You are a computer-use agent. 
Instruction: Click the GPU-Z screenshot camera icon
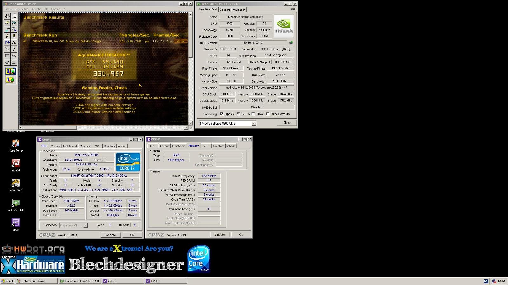[x=293, y=10]
